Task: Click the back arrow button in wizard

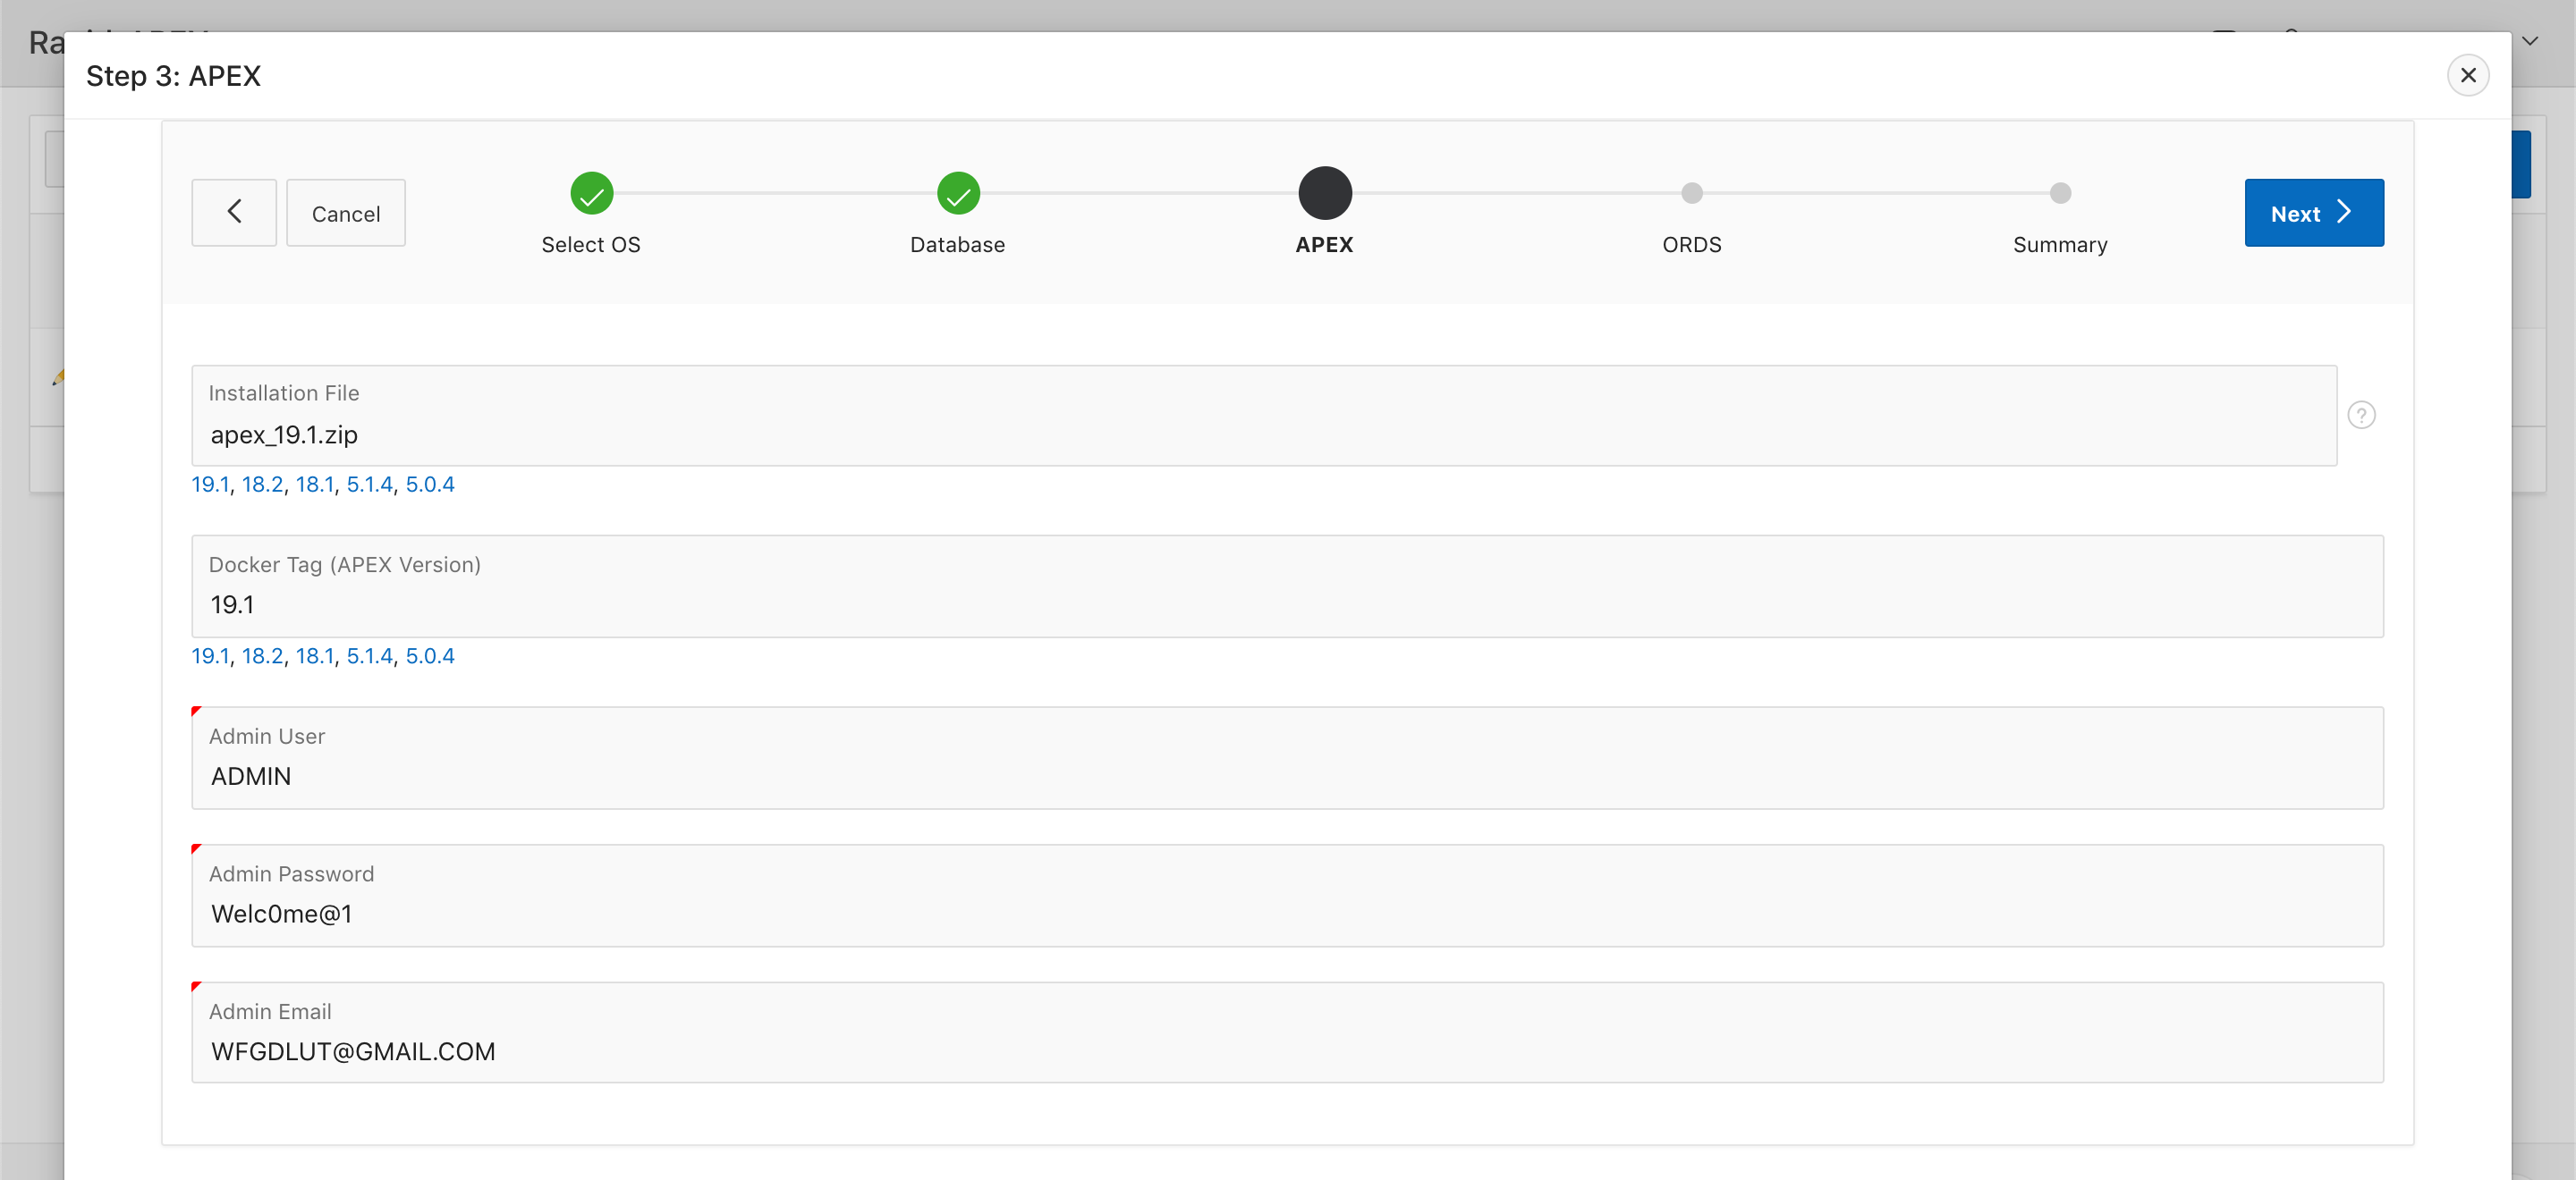Action: point(234,212)
